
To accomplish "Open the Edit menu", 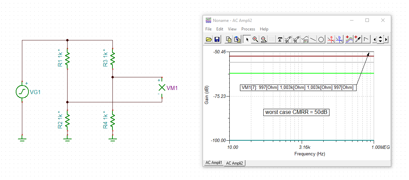I will click(x=220, y=29).
